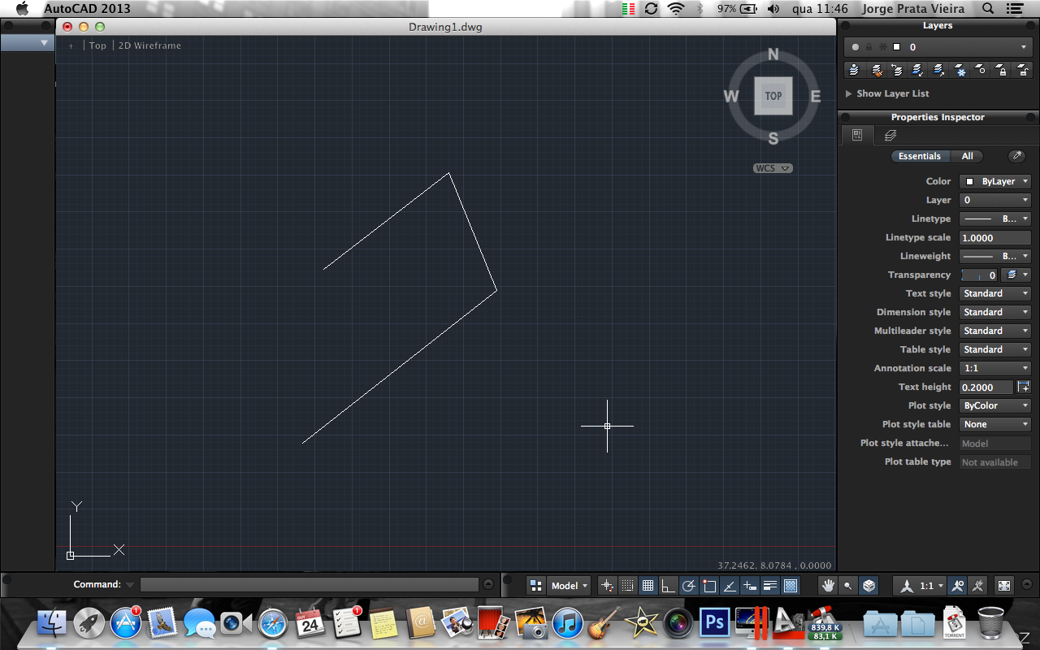This screenshot has width=1040, height=650.
Task: Click the Make Object's Layer Current icon
Action: 854,71
